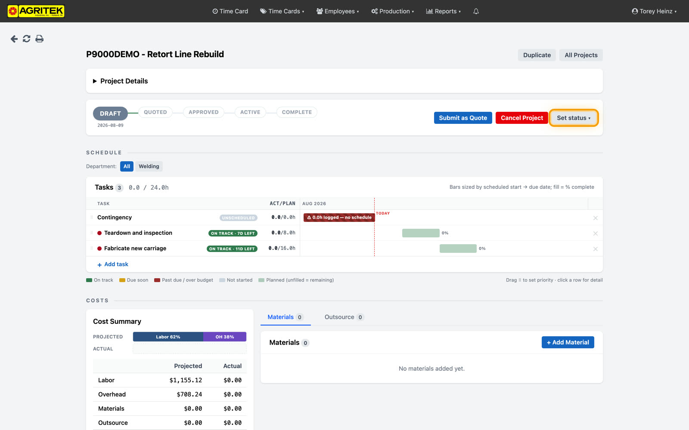Click the Add Material button
The height and width of the screenshot is (430, 689).
(x=568, y=342)
